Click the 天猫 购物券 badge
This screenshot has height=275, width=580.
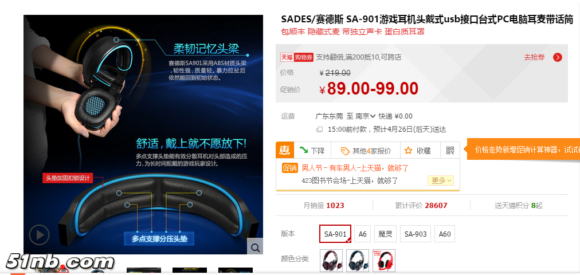coord(297,57)
